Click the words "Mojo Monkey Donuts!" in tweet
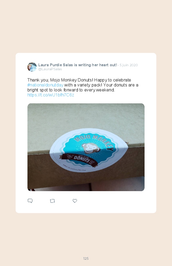This screenshot has width=172, height=266. click(x=72, y=80)
